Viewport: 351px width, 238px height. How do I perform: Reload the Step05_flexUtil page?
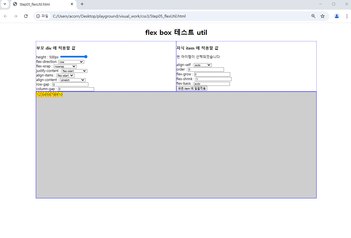[x=26, y=16]
